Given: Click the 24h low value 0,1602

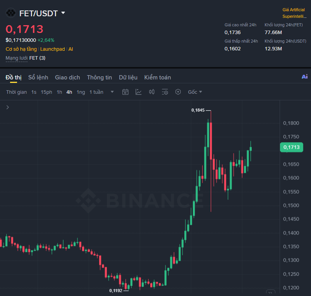Looking at the screenshot, I should click(x=232, y=48).
